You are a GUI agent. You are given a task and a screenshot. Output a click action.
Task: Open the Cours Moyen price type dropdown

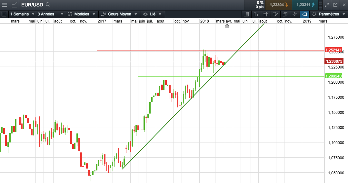pos(119,14)
